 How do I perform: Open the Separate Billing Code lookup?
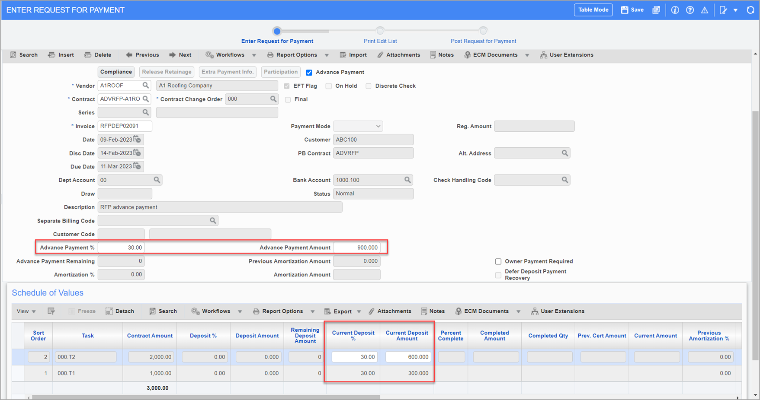pos(213,221)
